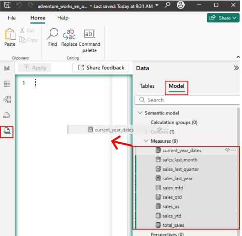The image size is (242, 236).
Task: Open the TMDL view in sidebar
Action: (7, 132)
